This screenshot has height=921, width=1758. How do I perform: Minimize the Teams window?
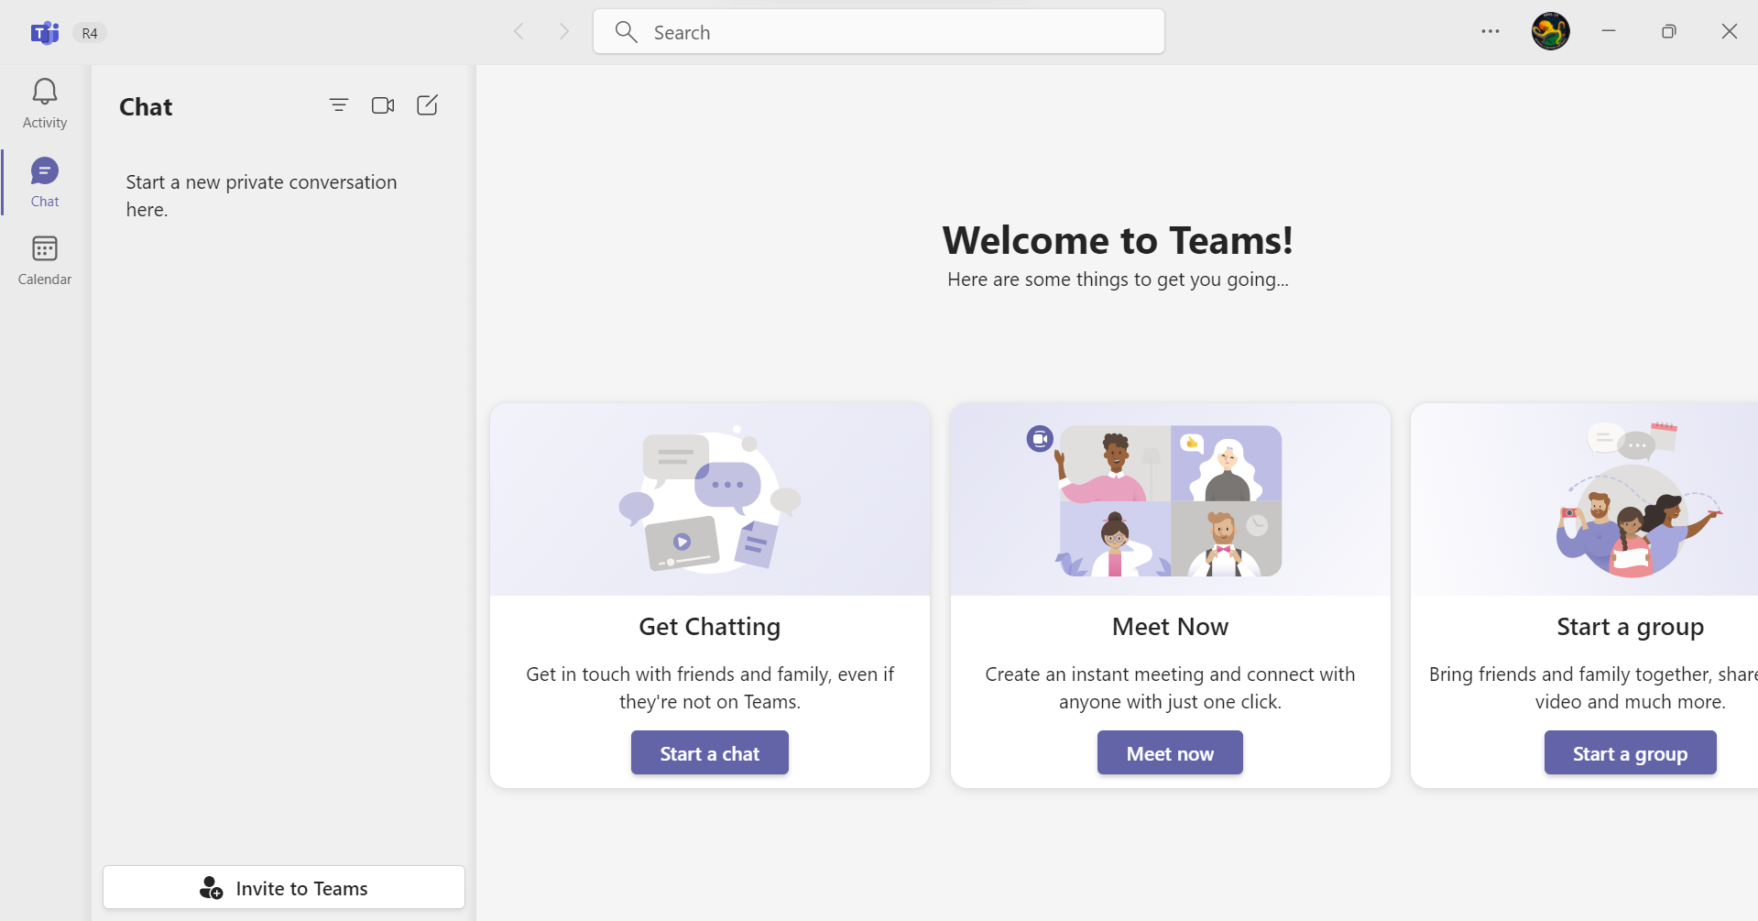[1609, 31]
